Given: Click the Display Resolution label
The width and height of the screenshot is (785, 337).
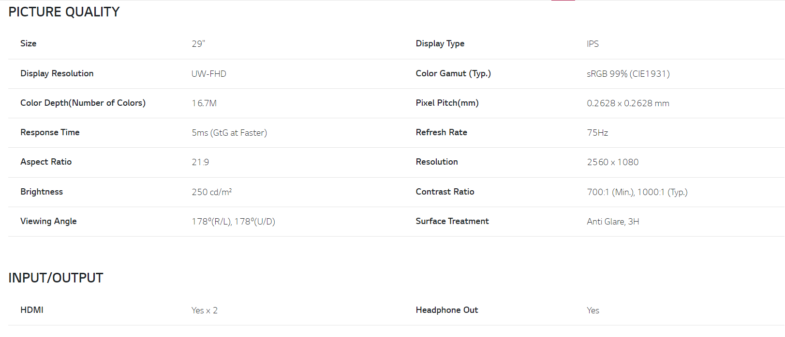Looking at the screenshot, I should pyautogui.click(x=57, y=73).
